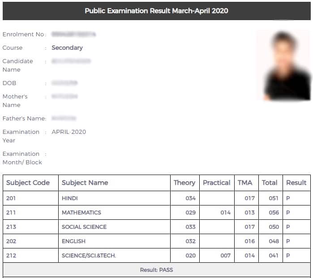Click Mathematics practical marks '014' in the Practical column

point(226,213)
